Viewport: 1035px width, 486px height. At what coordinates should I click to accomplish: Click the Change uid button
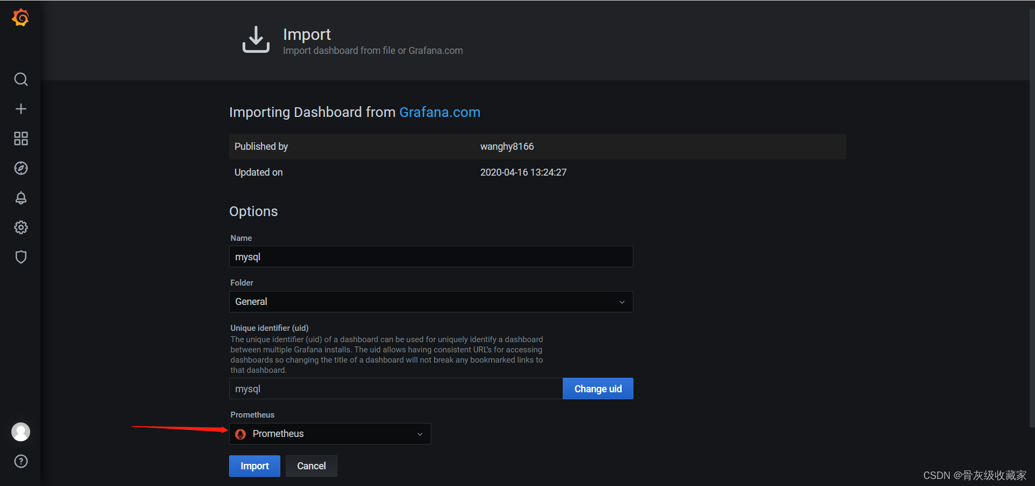coord(598,388)
